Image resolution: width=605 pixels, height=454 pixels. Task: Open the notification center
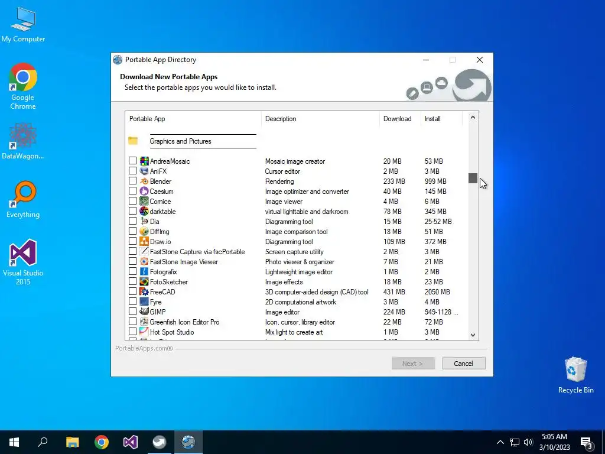(x=587, y=443)
